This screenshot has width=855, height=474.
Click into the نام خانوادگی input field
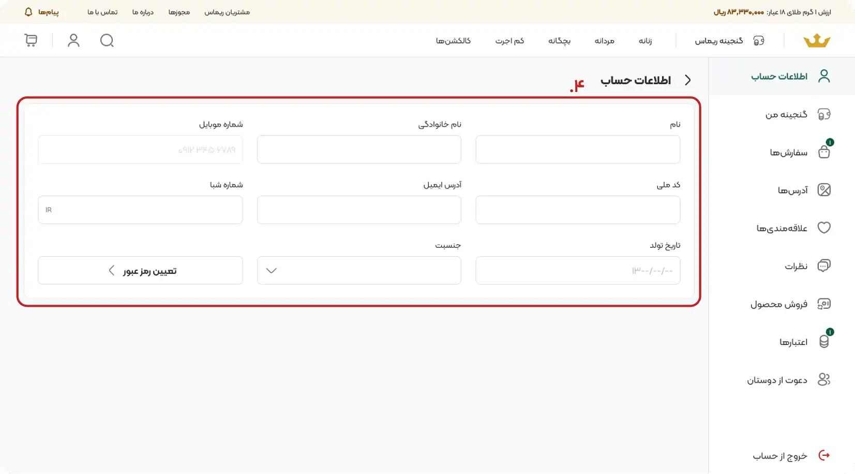(359, 149)
